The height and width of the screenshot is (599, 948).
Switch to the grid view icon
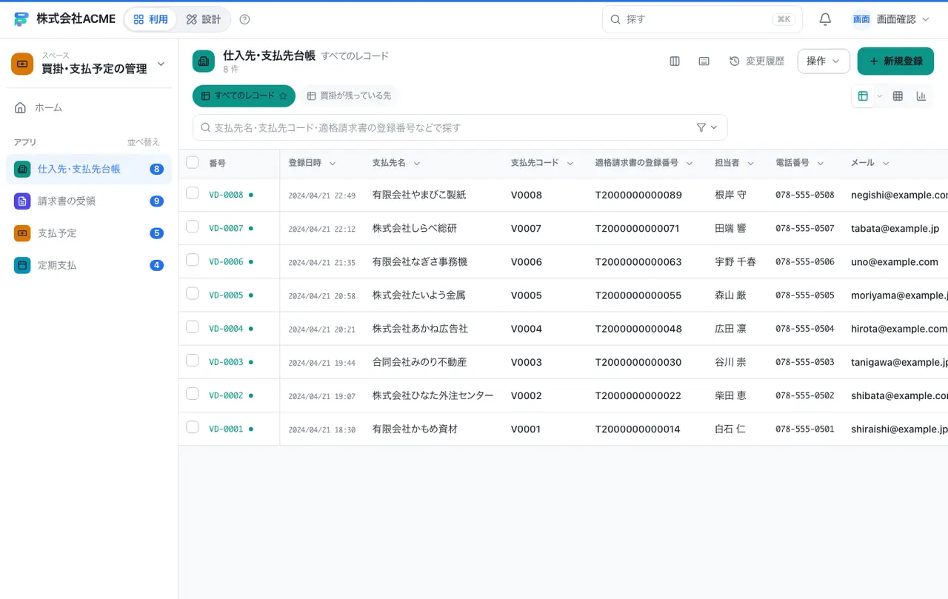point(898,96)
